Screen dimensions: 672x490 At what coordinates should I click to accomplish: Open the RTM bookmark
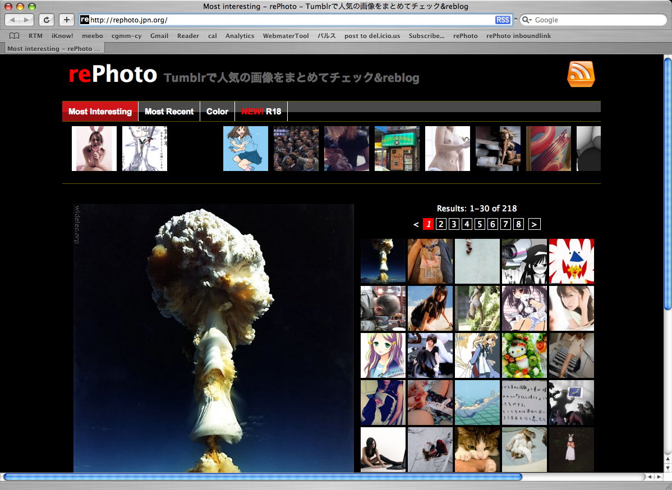tap(35, 36)
